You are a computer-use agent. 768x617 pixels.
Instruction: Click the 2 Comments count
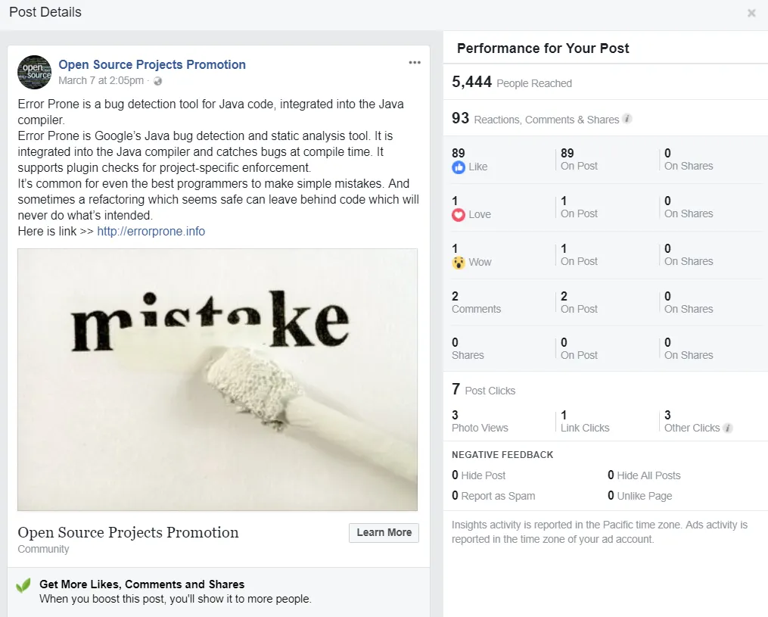pyautogui.click(x=476, y=302)
